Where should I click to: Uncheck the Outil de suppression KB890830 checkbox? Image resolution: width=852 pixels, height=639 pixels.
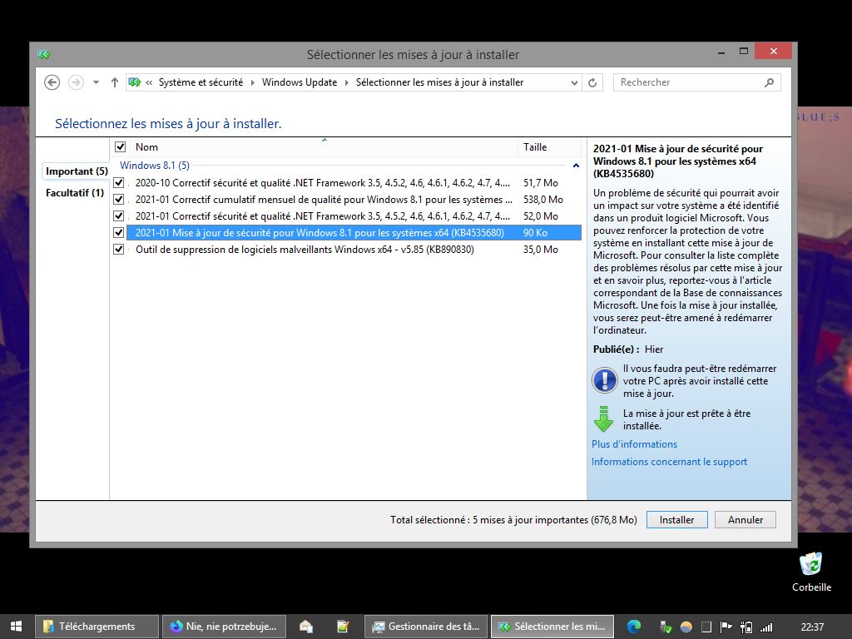pos(118,250)
